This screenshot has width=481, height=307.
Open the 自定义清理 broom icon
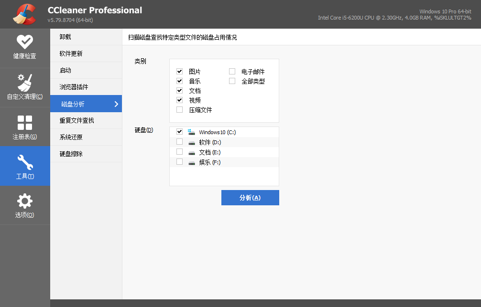tap(25, 83)
